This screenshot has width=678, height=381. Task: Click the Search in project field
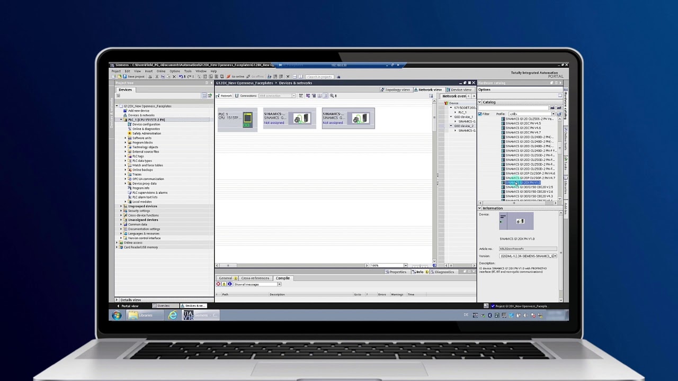[319, 77]
